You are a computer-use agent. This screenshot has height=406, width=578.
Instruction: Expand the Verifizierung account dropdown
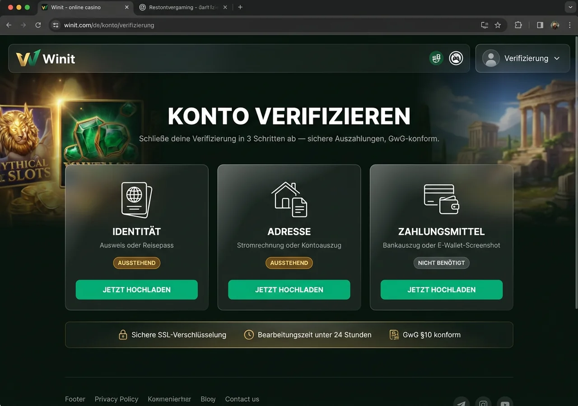[x=522, y=58]
